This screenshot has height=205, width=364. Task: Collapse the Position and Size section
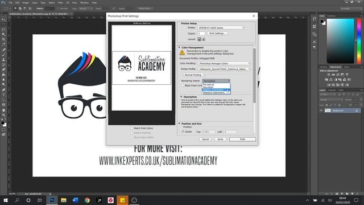(x=179, y=124)
